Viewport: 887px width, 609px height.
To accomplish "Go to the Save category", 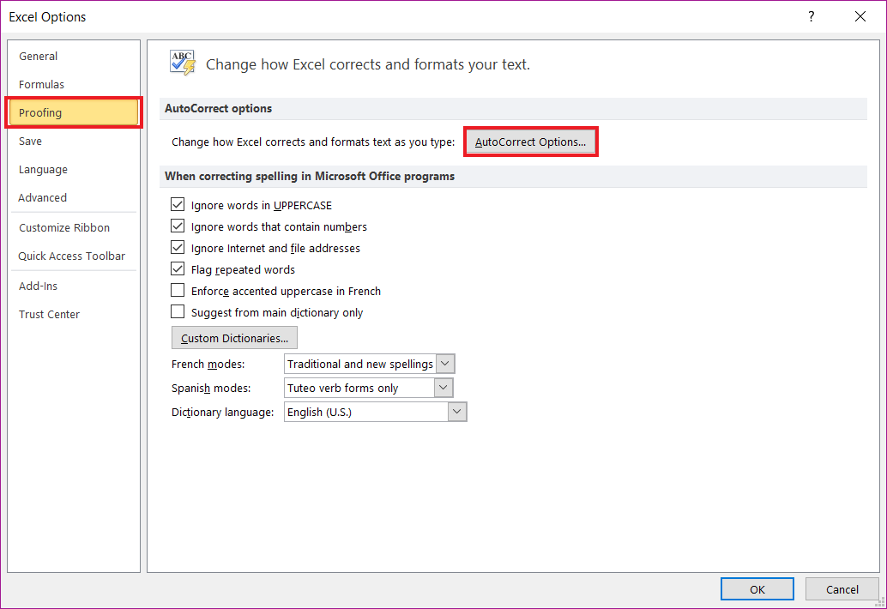I will (x=74, y=141).
